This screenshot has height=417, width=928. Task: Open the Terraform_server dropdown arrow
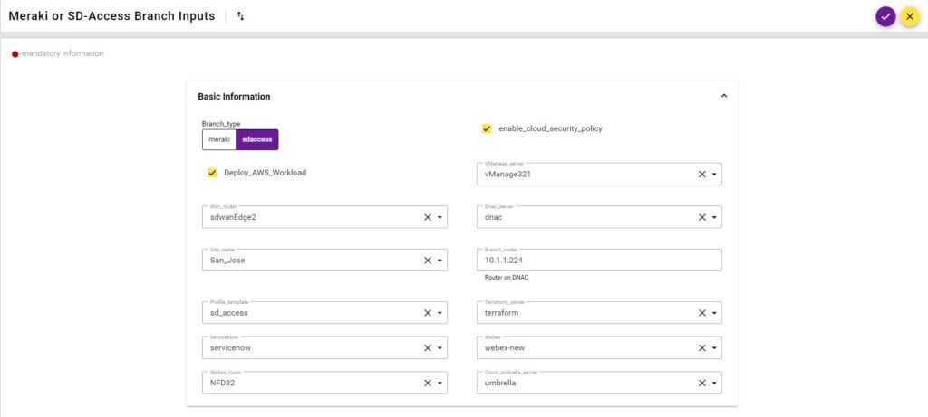pyautogui.click(x=714, y=313)
